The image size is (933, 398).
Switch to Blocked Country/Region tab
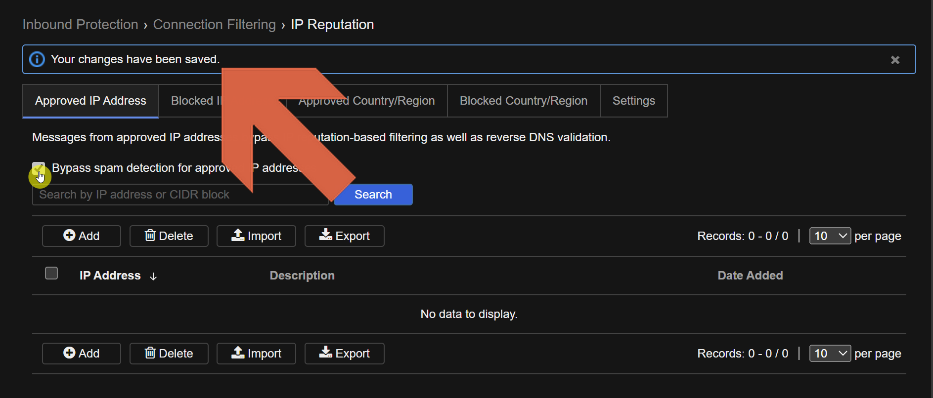pos(523,101)
